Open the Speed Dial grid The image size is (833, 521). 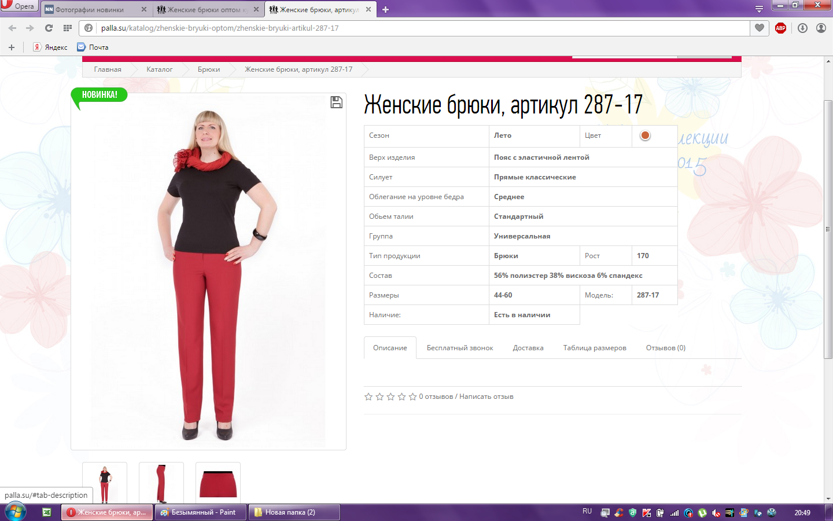coord(68,28)
